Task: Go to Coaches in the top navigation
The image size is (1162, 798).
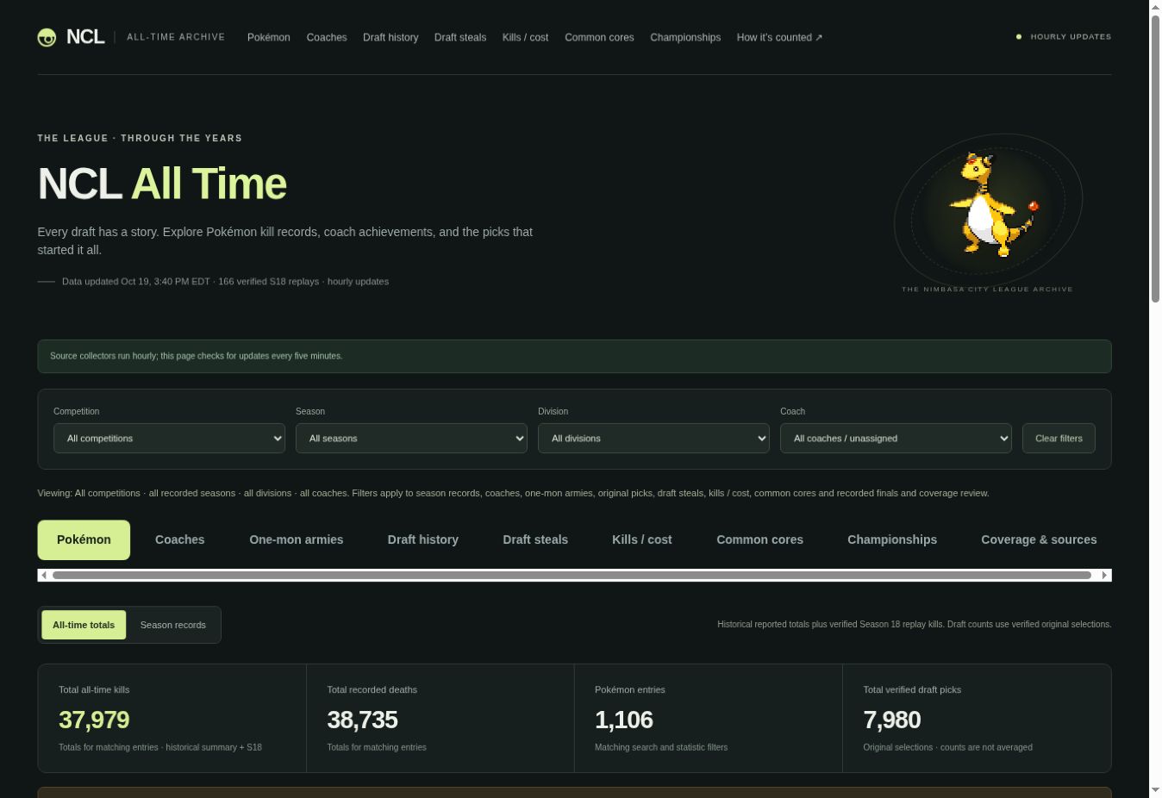Action: click(x=327, y=37)
